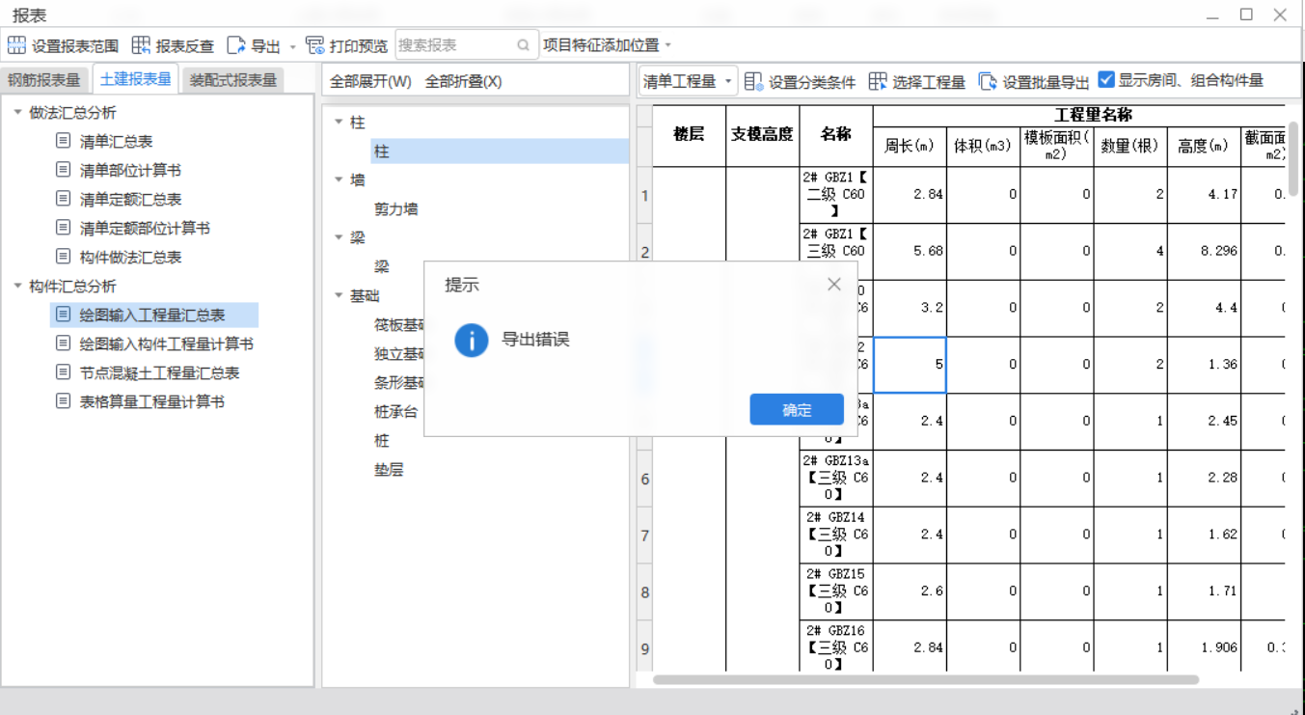Collapse the 柱 category node

click(x=339, y=123)
